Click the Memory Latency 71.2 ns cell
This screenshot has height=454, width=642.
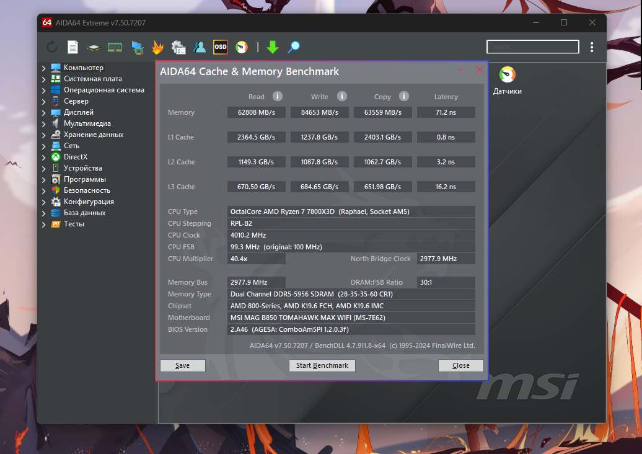tap(446, 112)
